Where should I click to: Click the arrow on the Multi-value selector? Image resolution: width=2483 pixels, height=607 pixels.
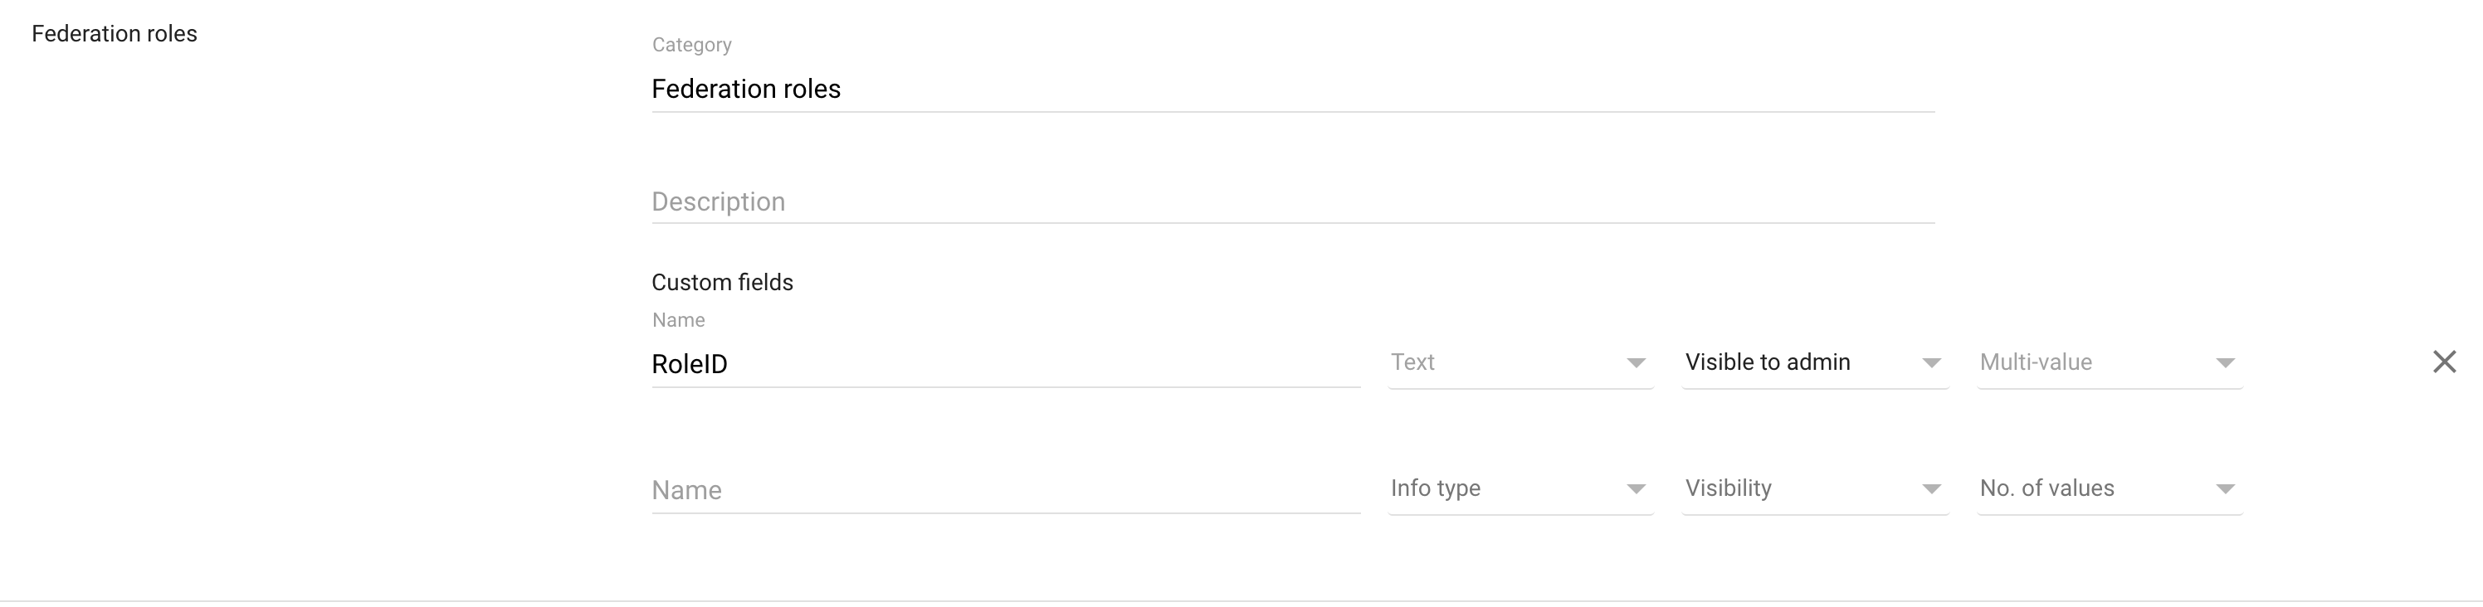pos(2225,362)
